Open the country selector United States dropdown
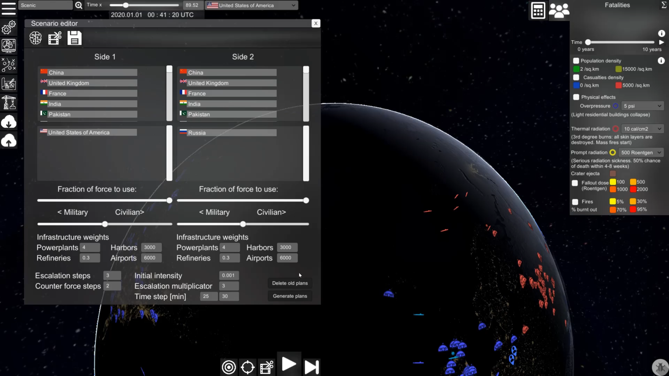This screenshot has height=376, width=669. (252, 5)
